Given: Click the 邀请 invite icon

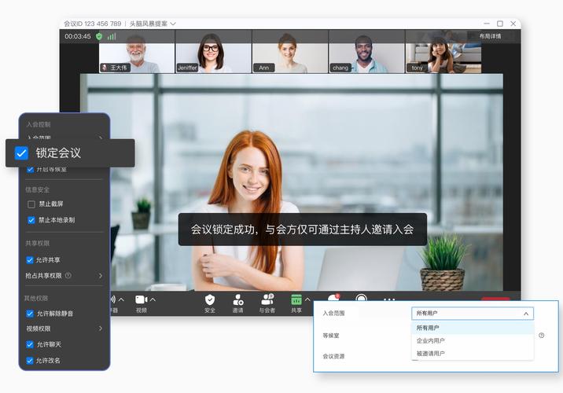Looking at the screenshot, I should (238, 299).
